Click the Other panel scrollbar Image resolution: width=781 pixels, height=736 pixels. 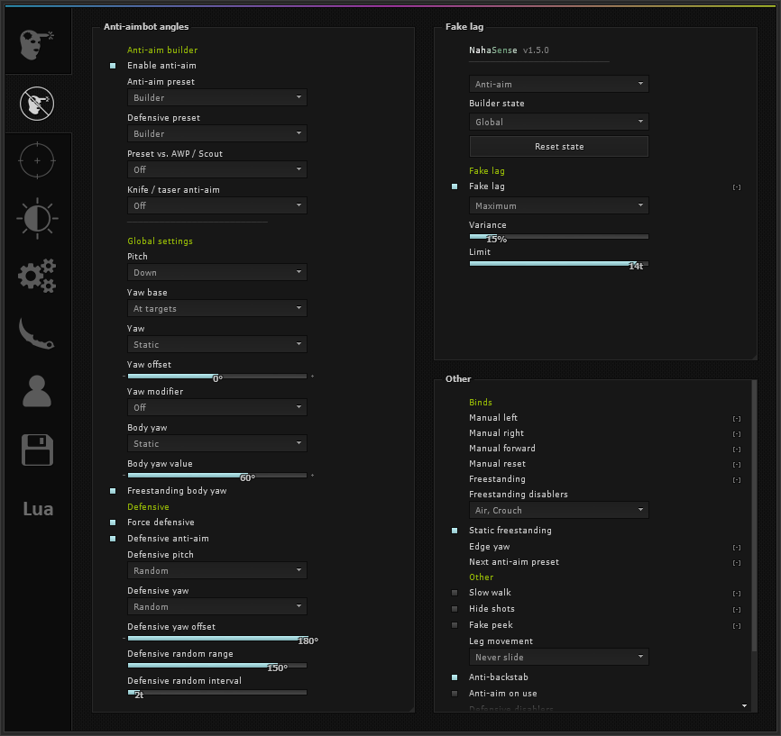[754, 515]
